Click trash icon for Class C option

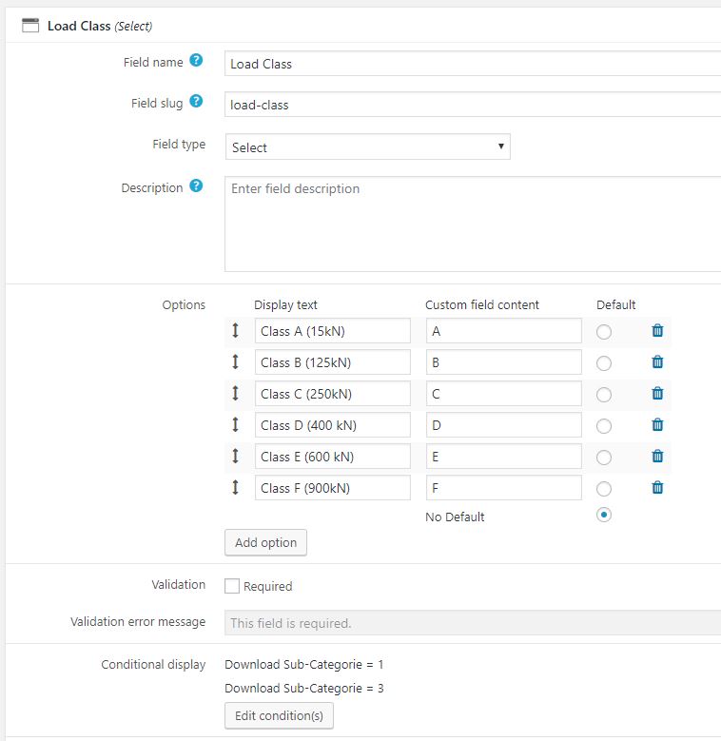[657, 394]
